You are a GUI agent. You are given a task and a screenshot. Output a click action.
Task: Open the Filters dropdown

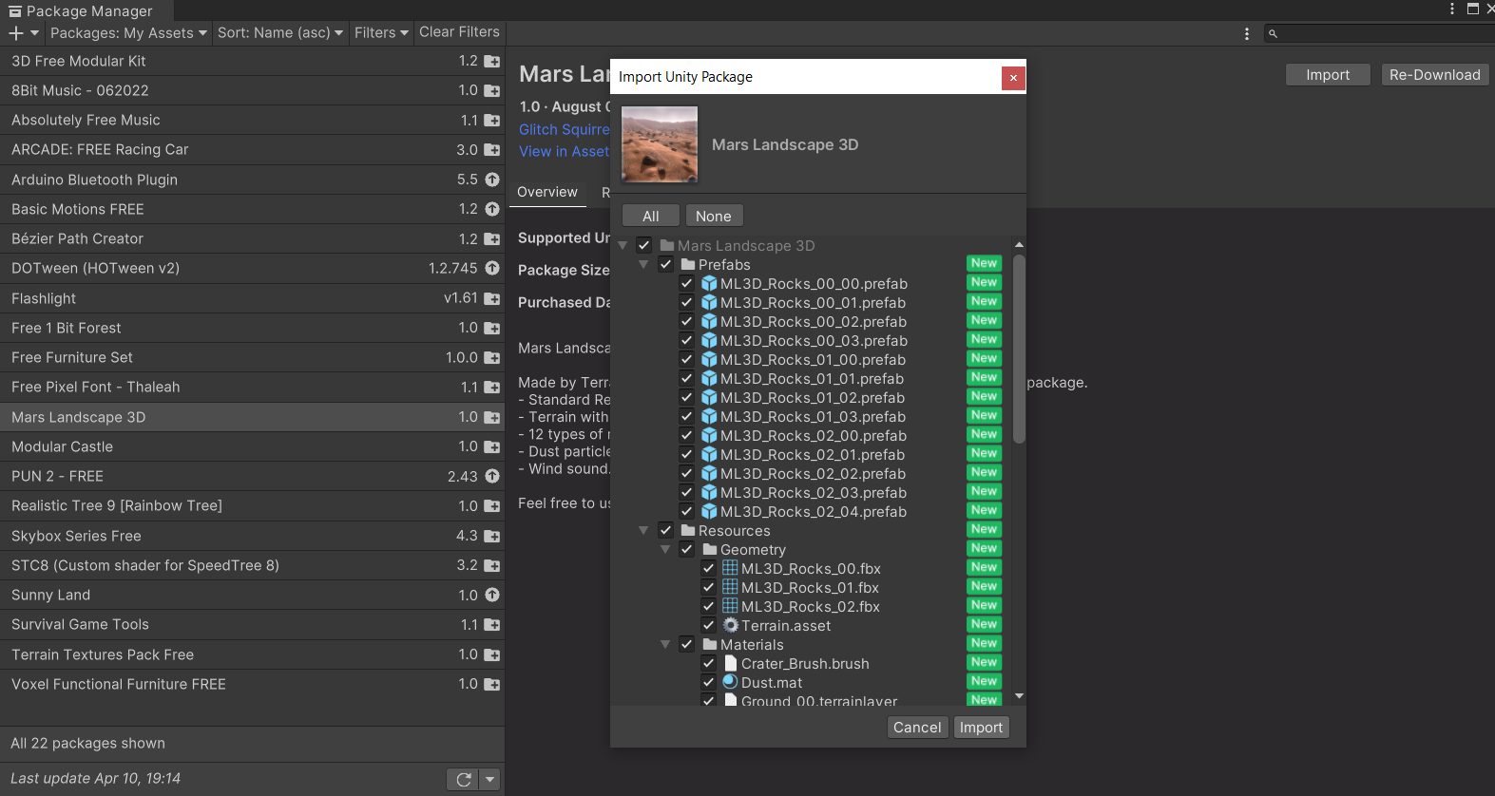click(x=381, y=33)
